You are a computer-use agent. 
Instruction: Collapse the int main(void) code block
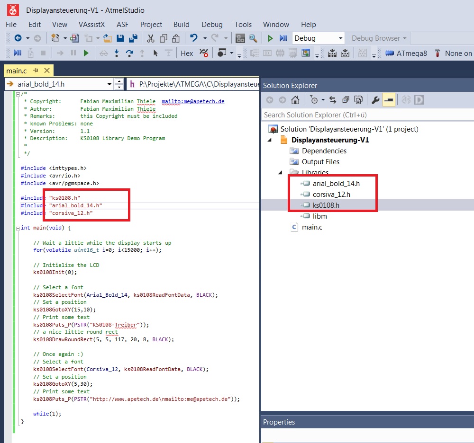(18, 228)
